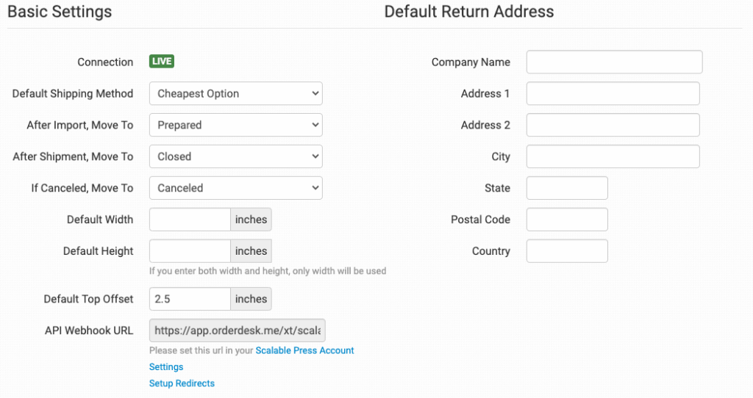The image size is (753, 398).
Task: Focus the Address 1 input field
Action: pyautogui.click(x=613, y=93)
